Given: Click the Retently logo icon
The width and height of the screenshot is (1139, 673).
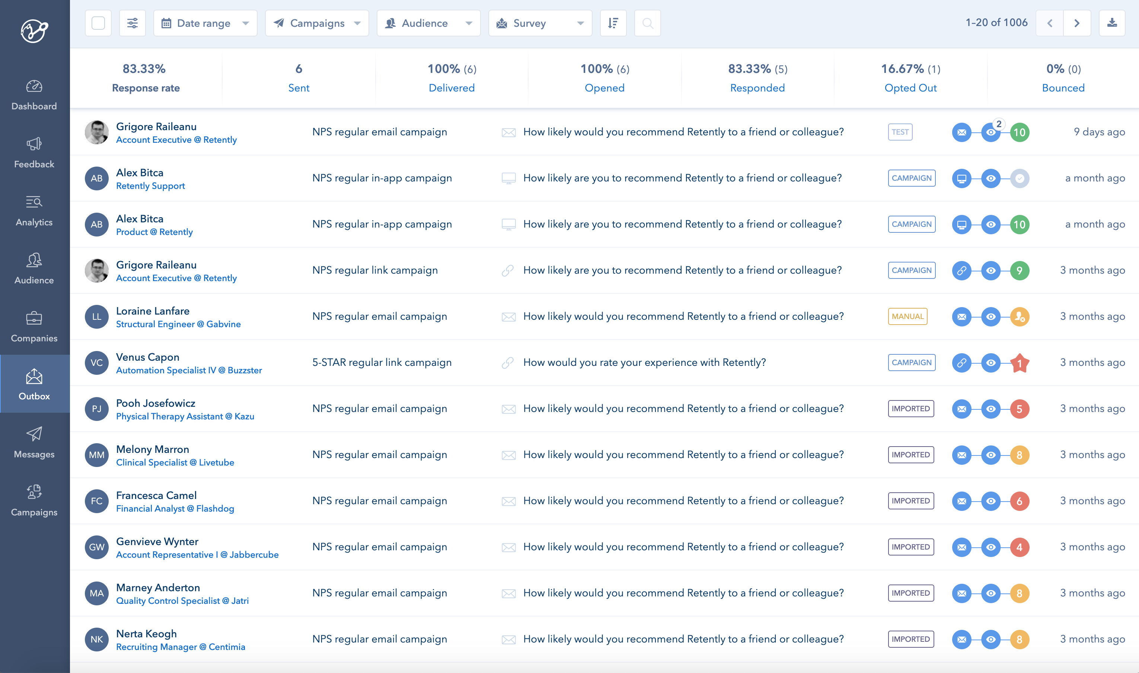Looking at the screenshot, I should (35, 31).
